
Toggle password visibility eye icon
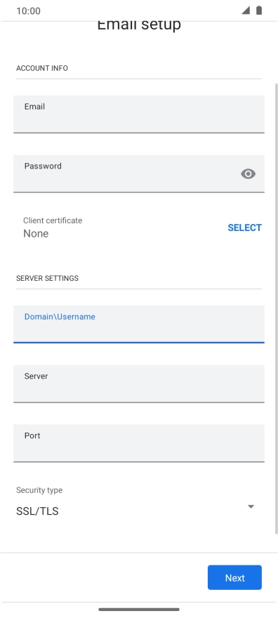248,174
